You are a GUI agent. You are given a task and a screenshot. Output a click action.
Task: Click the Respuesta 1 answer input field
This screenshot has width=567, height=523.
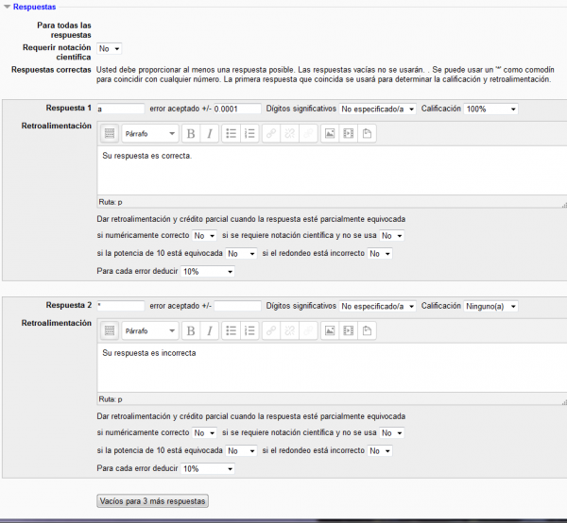point(121,109)
